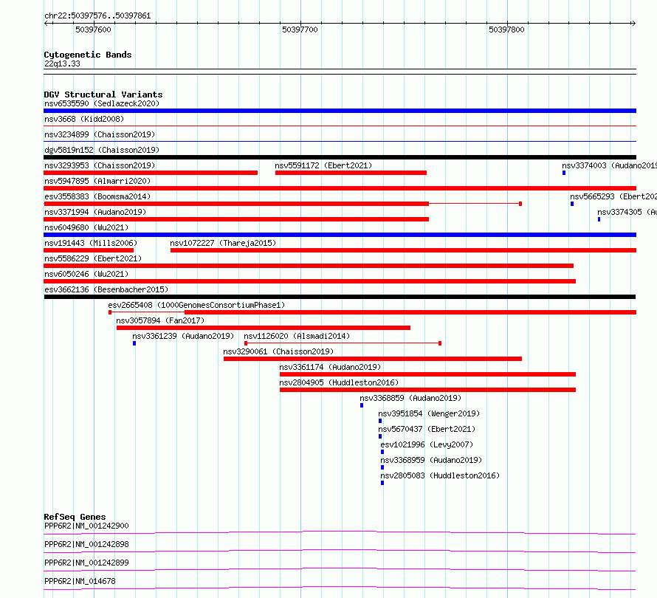Open nsv3234899 (Chaisson2019) variant entry
Image resolution: width=657 pixels, height=598 pixels.
coord(100,134)
